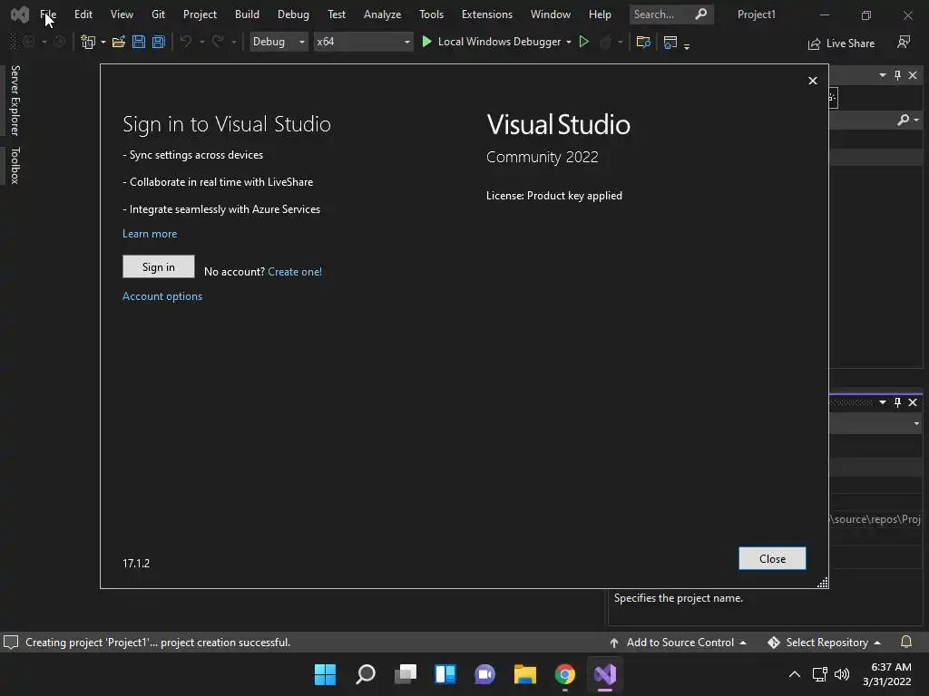Open the Undo history dropdown arrow

pos(202,42)
